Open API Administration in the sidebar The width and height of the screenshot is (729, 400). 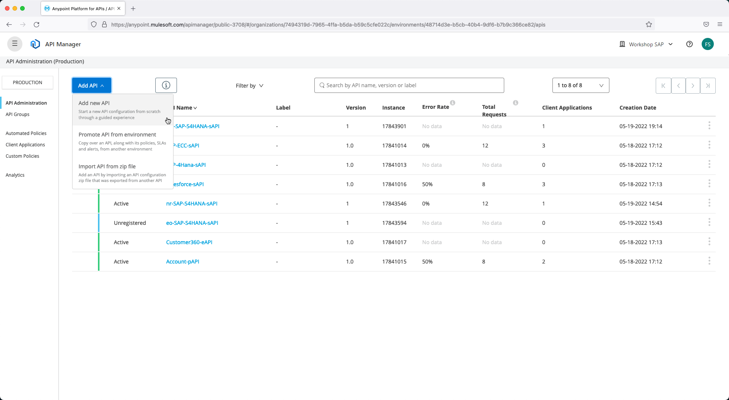[26, 103]
